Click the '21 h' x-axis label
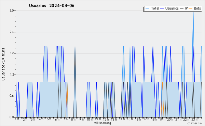The width and height of the screenshot is (205, 126). tap(178, 119)
